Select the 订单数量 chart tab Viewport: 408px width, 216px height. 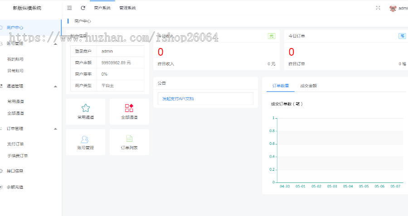[x=281, y=86]
